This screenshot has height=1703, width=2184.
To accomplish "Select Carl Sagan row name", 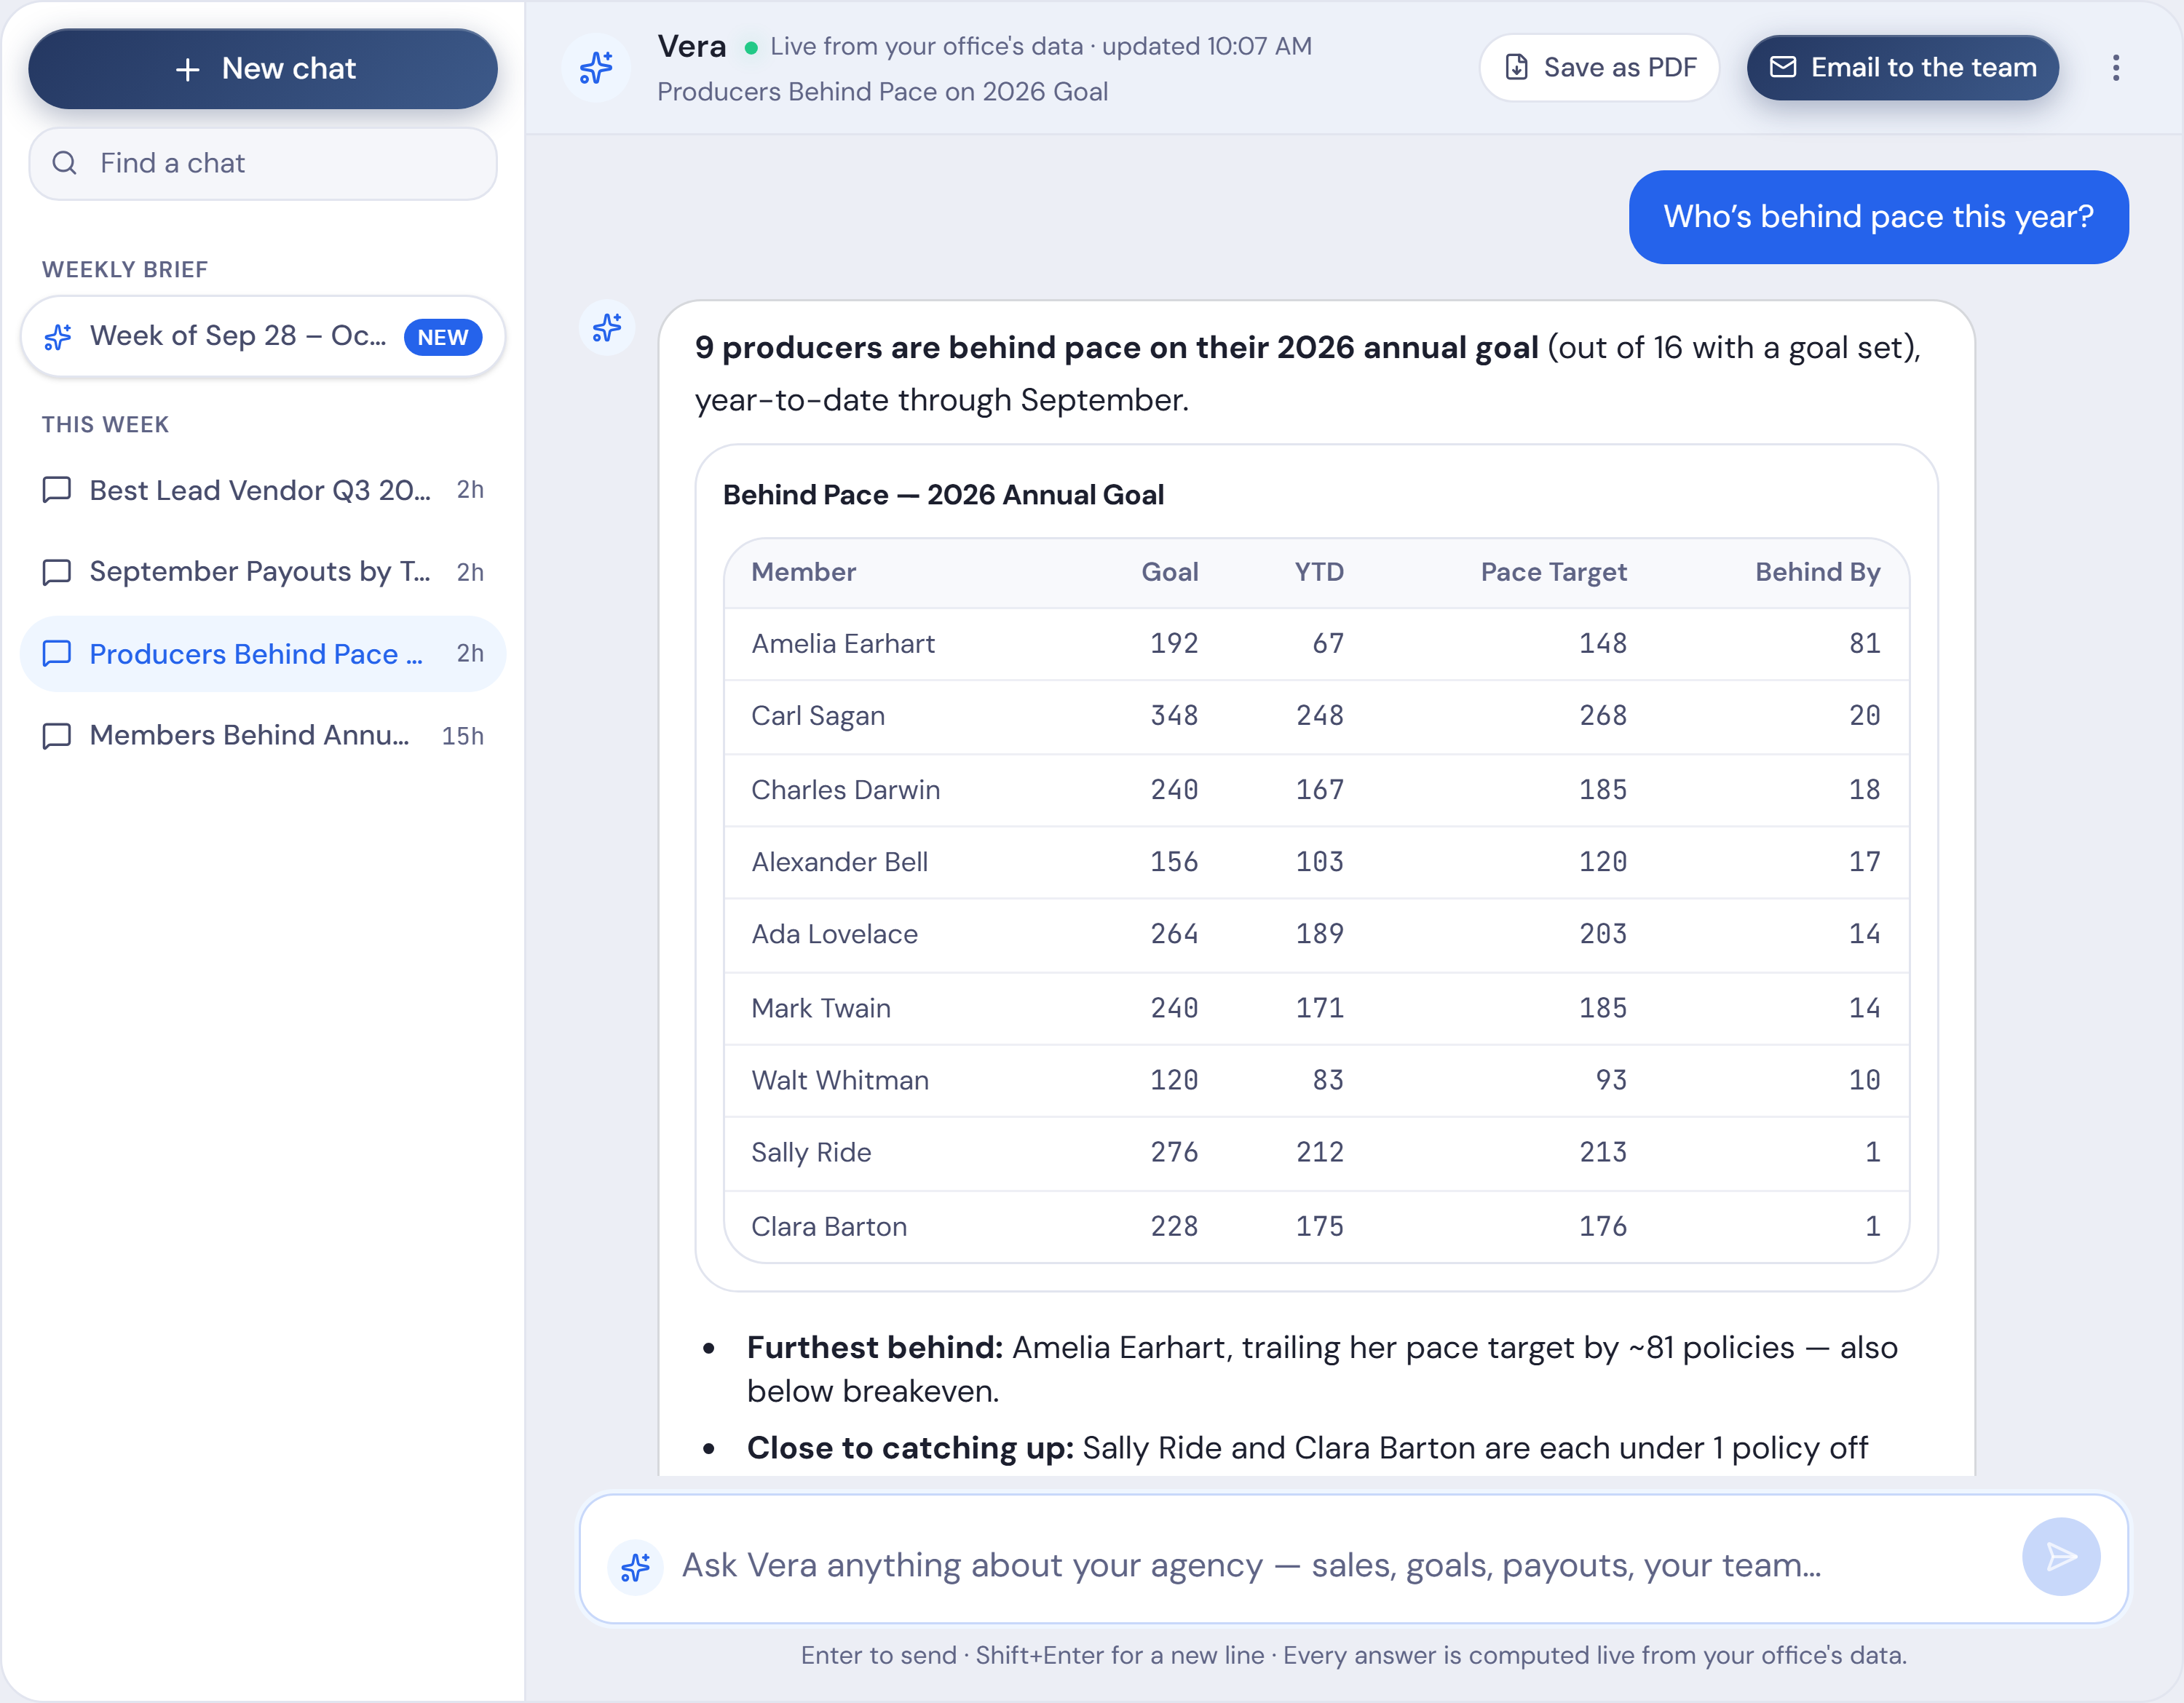I will coord(818,717).
